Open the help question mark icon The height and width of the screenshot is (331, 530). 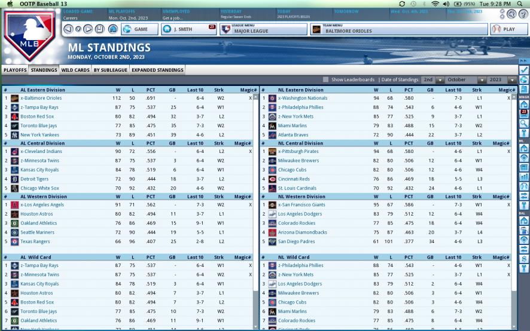coord(523,14)
